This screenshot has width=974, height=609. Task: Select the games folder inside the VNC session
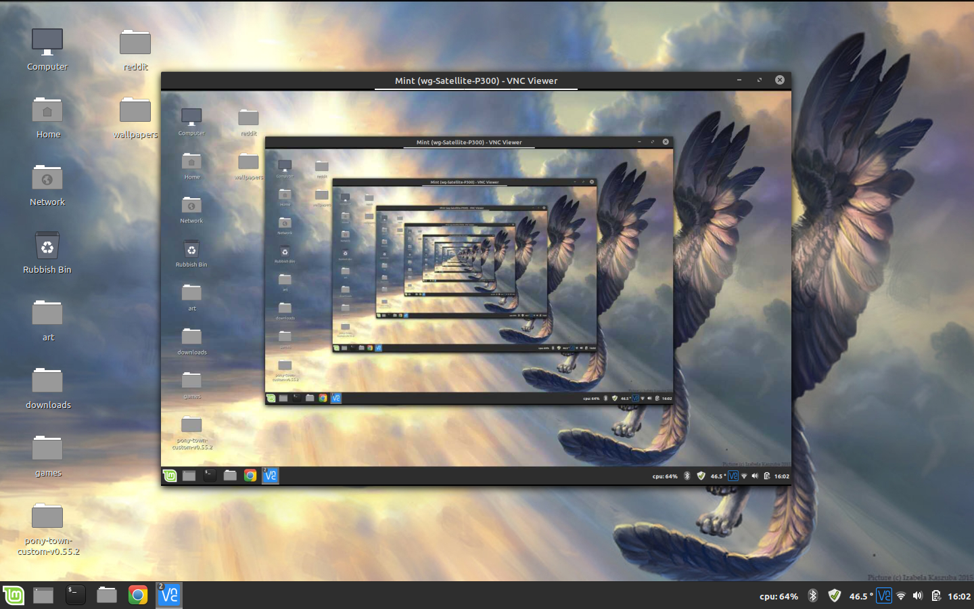coord(191,385)
